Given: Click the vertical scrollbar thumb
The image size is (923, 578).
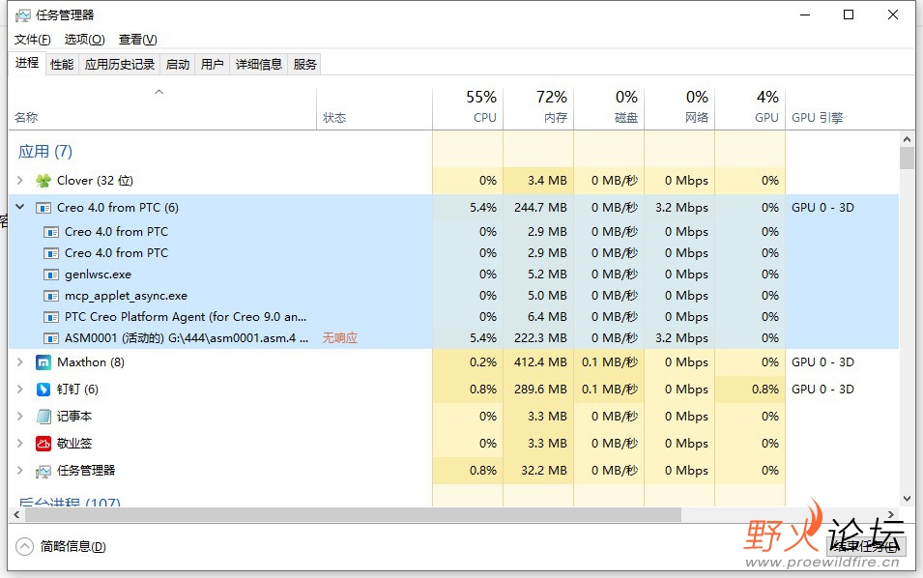Looking at the screenshot, I should pyautogui.click(x=907, y=158).
